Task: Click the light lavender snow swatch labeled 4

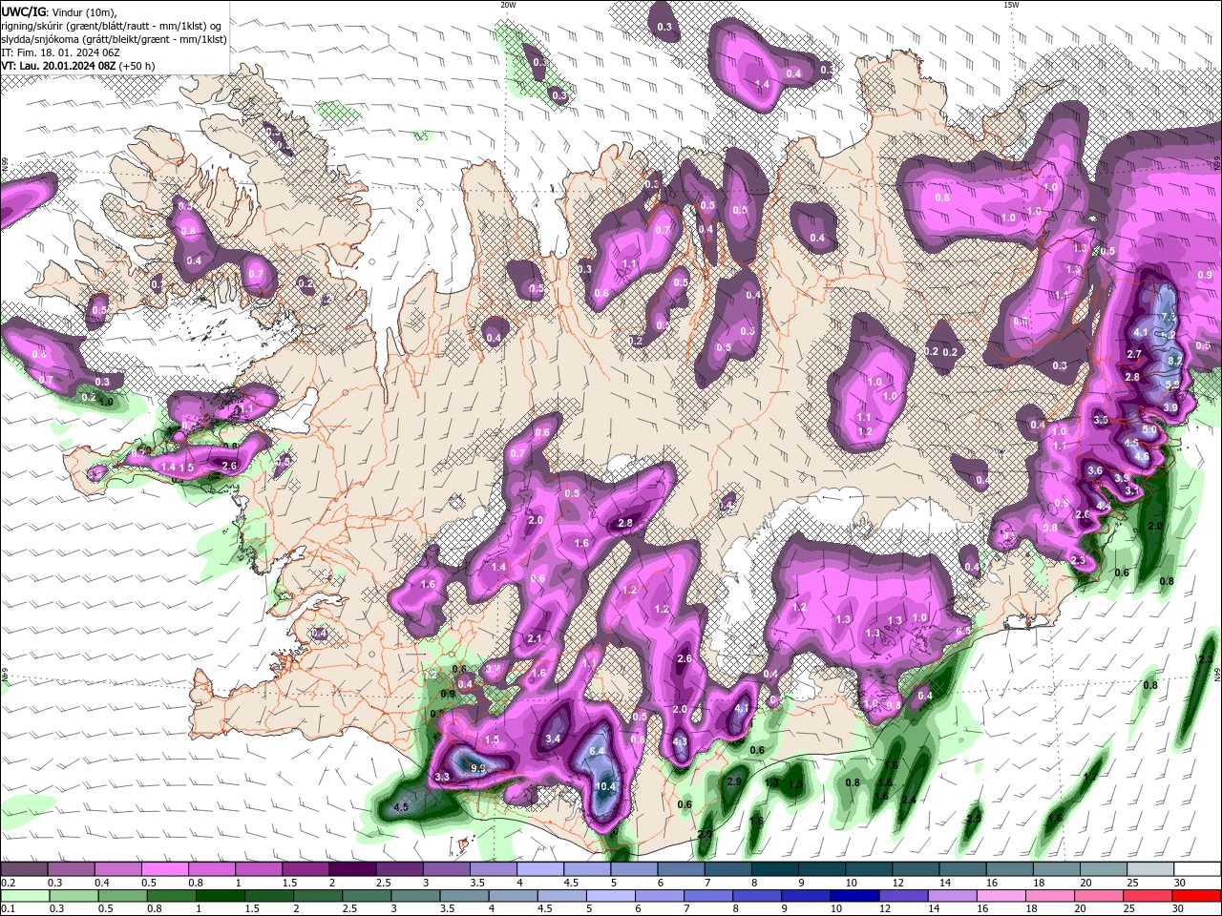Action: pyautogui.click(x=540, y=868)
